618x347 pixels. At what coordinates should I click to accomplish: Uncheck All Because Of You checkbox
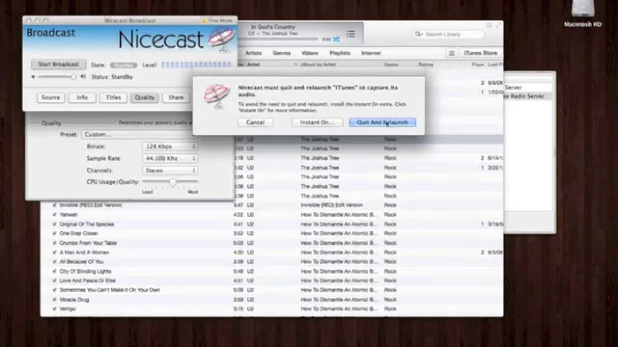[x=55, y=262]
